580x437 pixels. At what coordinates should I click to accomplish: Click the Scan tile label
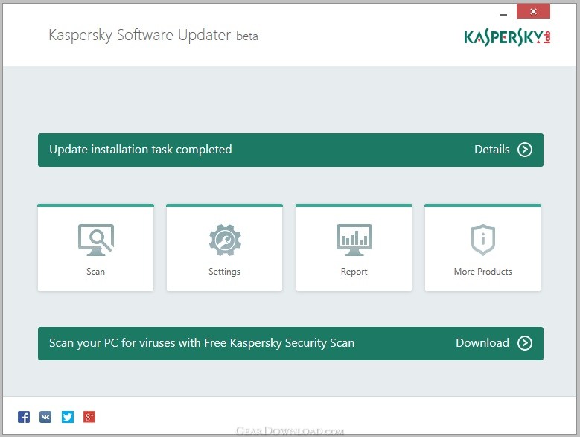point(95,272)
